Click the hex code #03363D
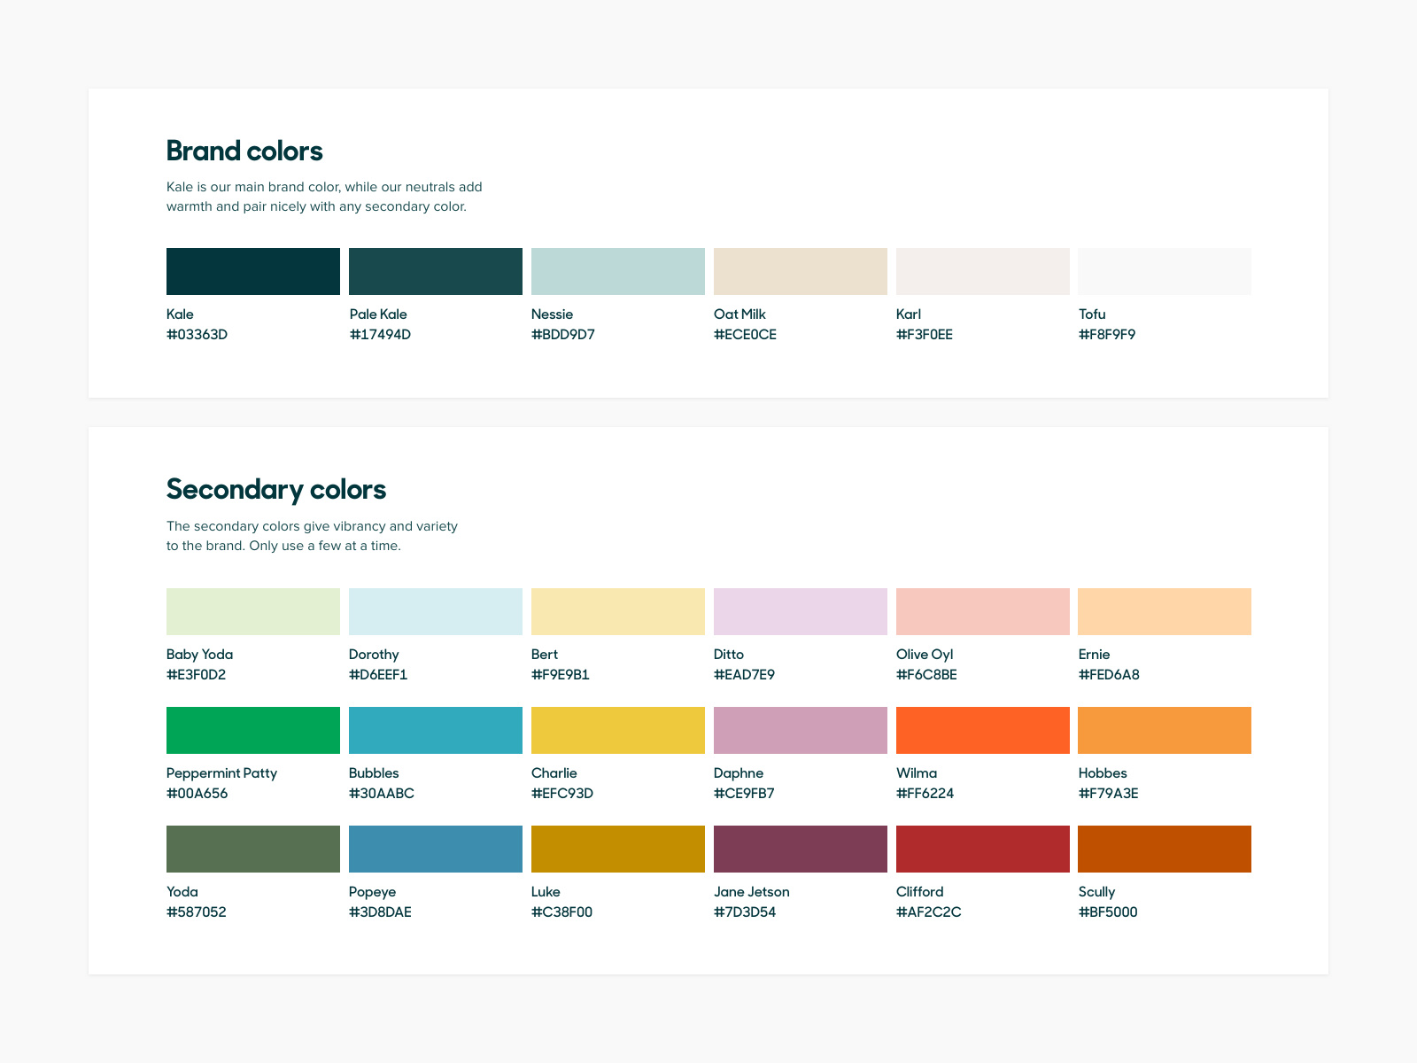This screenshot has height=1063, width=1417. pyautogui.click(x=197, y=335)
